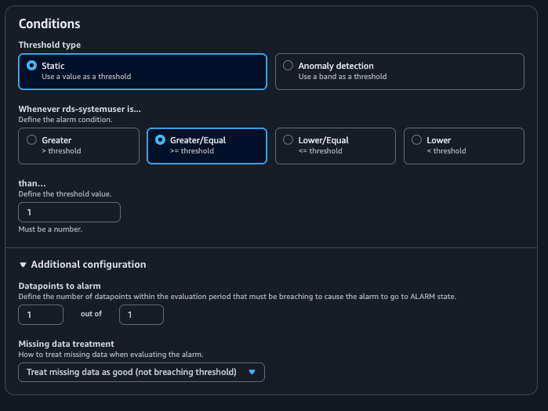Click the blue dropdown arrow for missing data

click(252, 373)
